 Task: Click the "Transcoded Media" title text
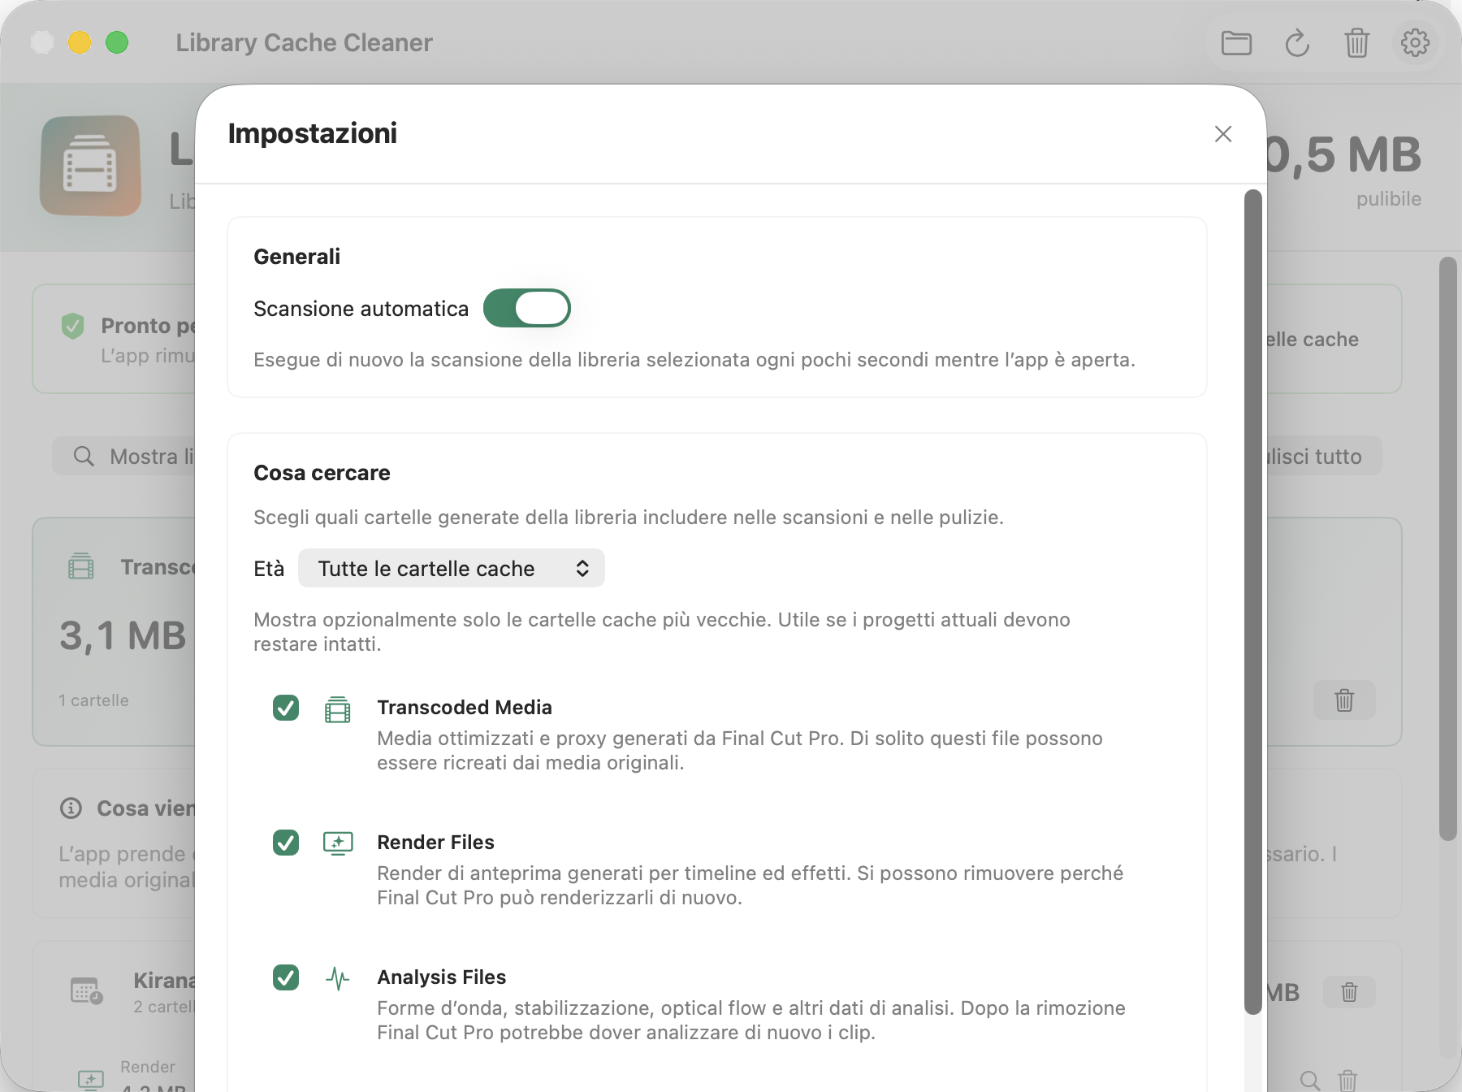465,708
